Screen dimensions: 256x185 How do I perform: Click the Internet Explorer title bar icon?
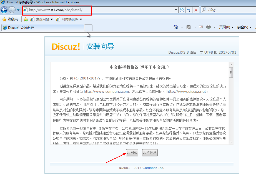click(3, 2)
